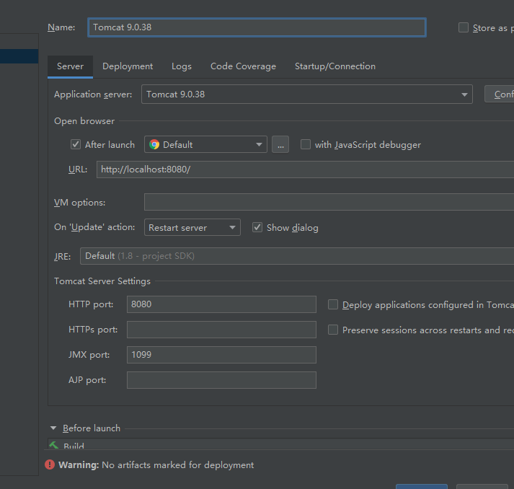514x489 pixels.
Task: Enable with JavaScript debugger checkbox
Action: coord(306,144)
